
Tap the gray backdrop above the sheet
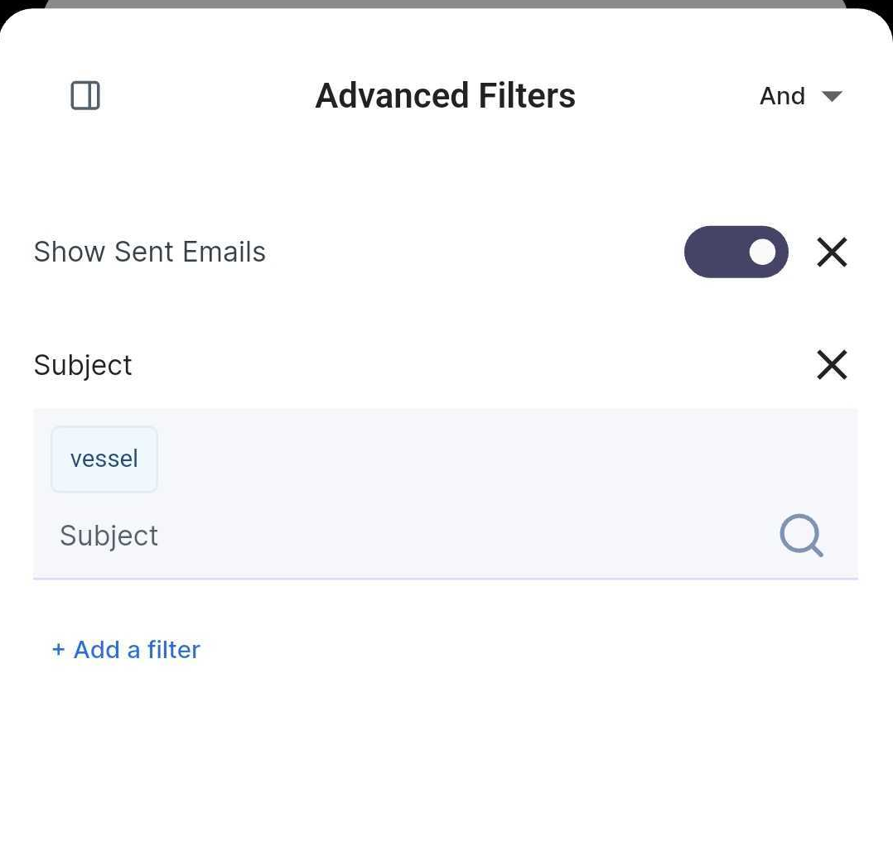click(x=446, y=3)
